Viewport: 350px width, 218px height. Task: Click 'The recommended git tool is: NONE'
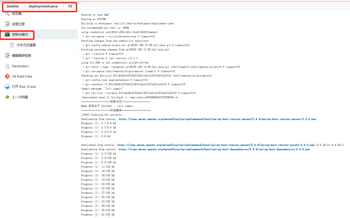point(105,28)
